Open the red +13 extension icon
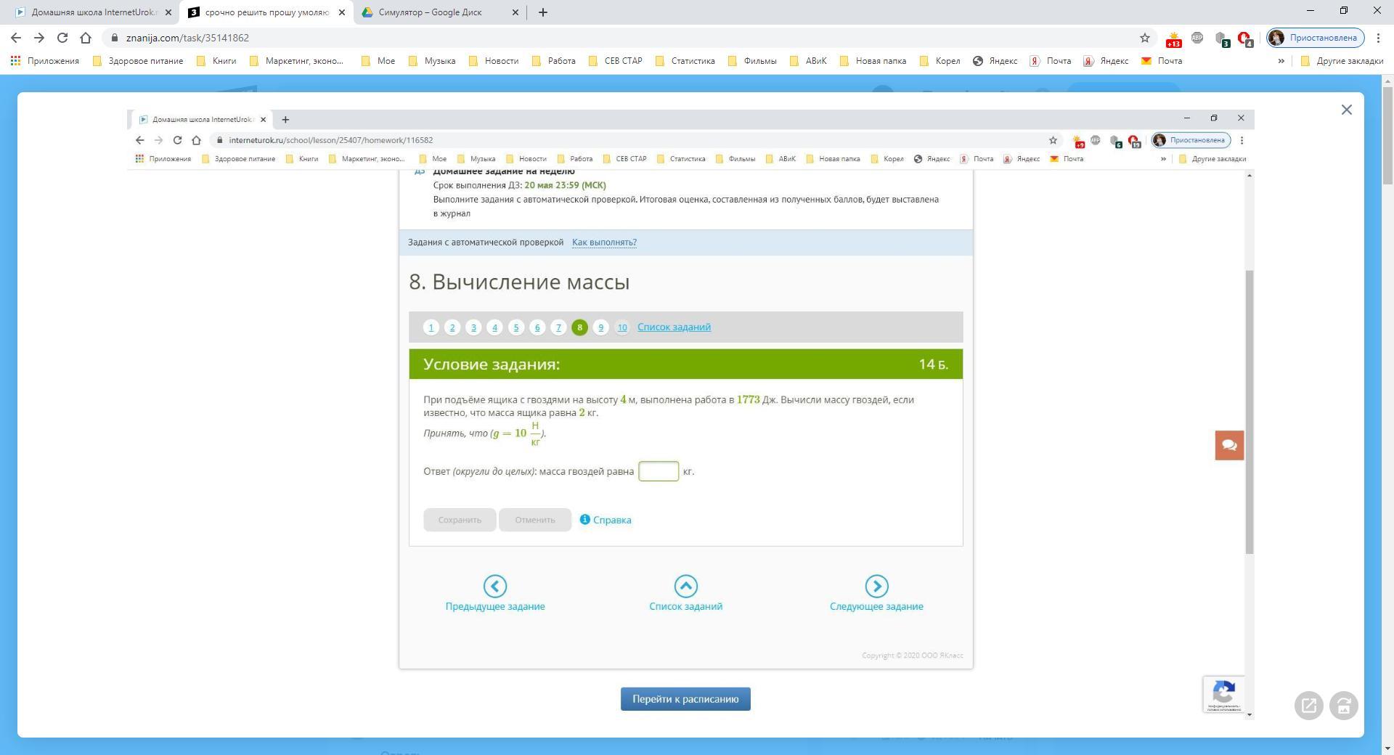 (x=1173, y=38)
